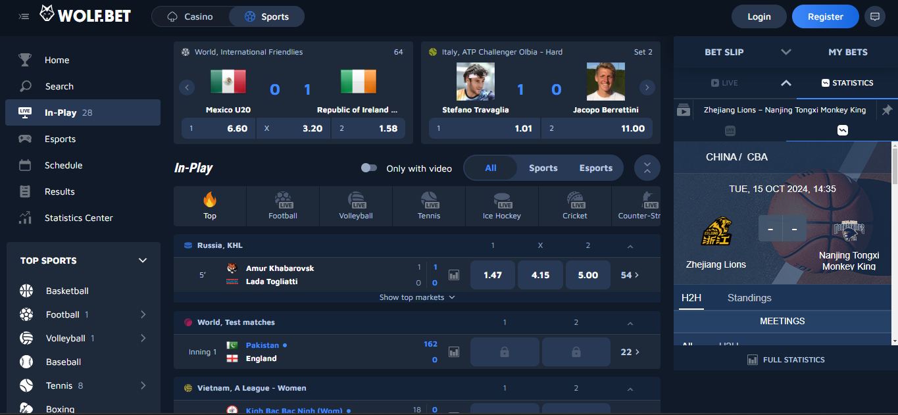Open the Results page
This screenshot has width=898, height=415.
pyautogui.click(x=83, y=191)
